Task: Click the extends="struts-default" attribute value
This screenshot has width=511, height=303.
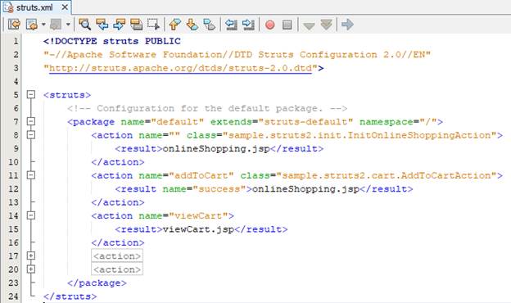Action: 305,122
